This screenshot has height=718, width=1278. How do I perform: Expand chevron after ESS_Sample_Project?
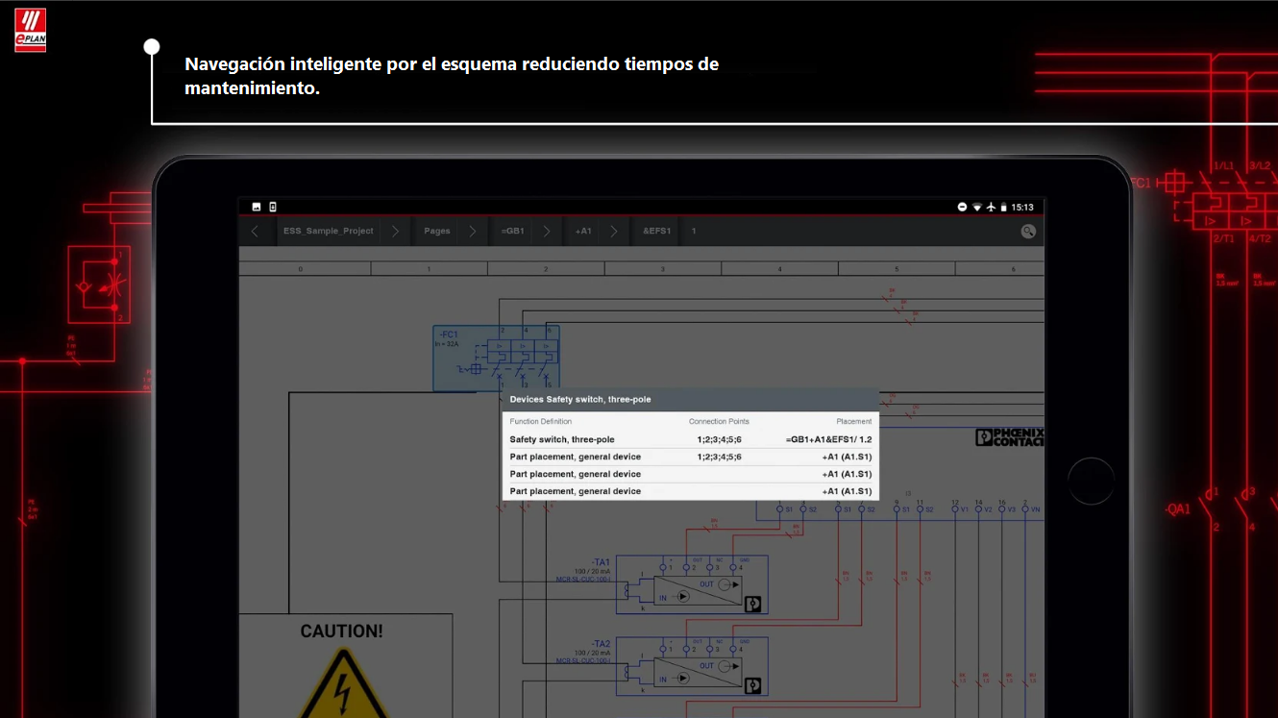tap(395, 232)
